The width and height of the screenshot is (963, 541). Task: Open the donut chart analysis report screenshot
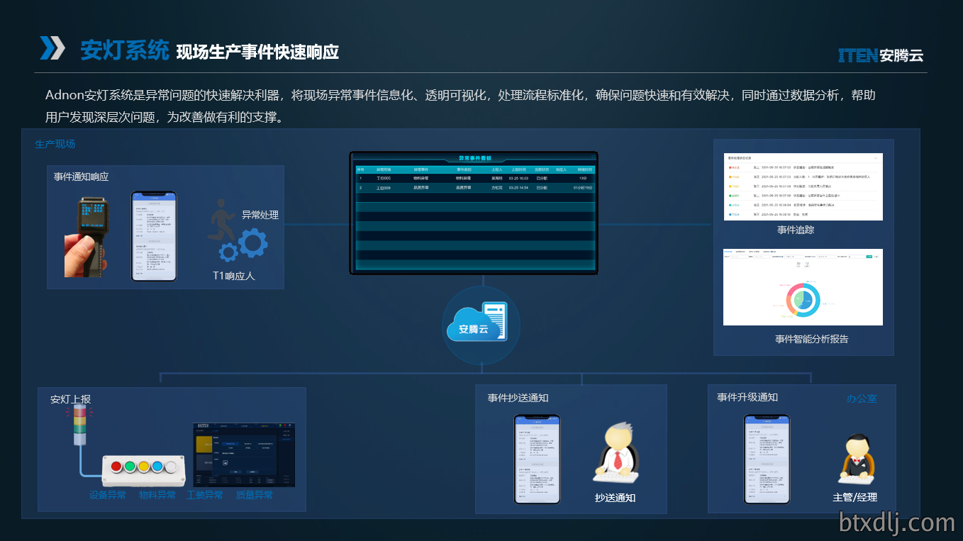pyautogui.click(x=803, y=287)
